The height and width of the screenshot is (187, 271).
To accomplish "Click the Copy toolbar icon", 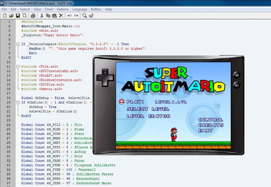I will [x=48, y=16].
